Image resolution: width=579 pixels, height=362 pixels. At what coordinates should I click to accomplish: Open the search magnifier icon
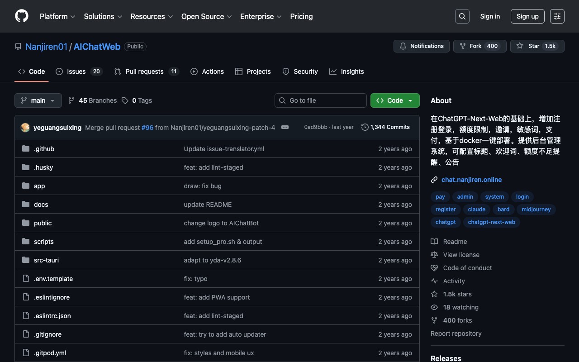462,16
